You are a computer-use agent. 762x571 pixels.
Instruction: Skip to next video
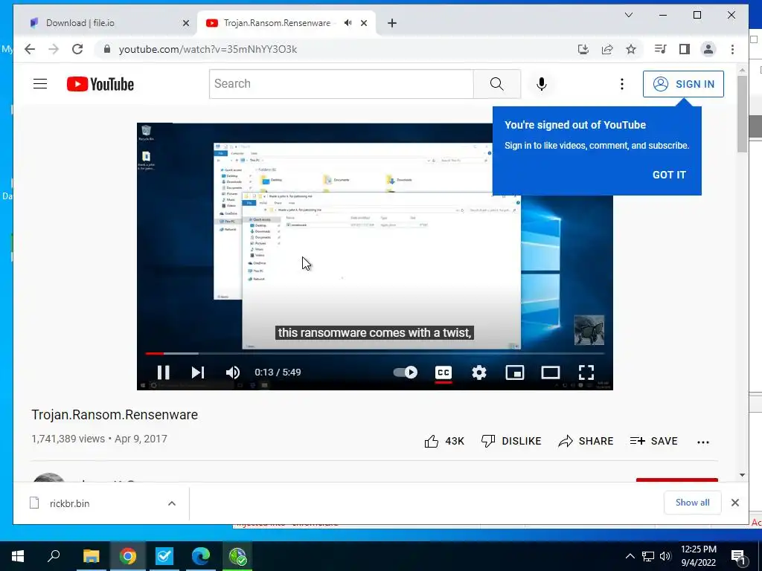click(198, 372)
